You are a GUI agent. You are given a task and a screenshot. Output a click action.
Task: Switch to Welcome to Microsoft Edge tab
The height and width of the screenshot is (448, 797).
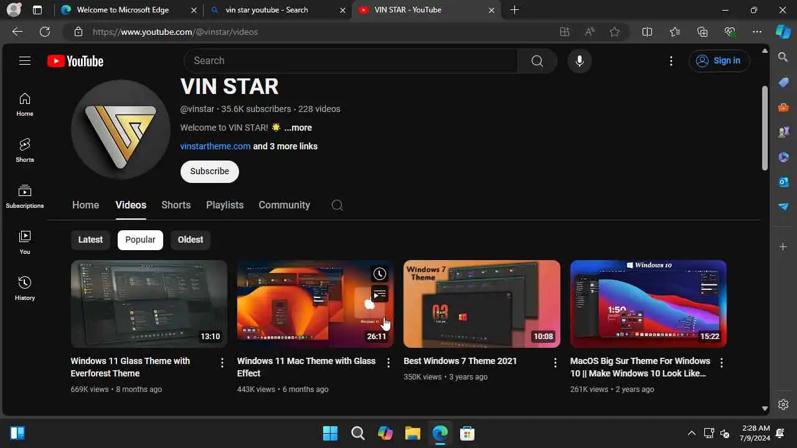pyautogui.click(x=130, y=10)
